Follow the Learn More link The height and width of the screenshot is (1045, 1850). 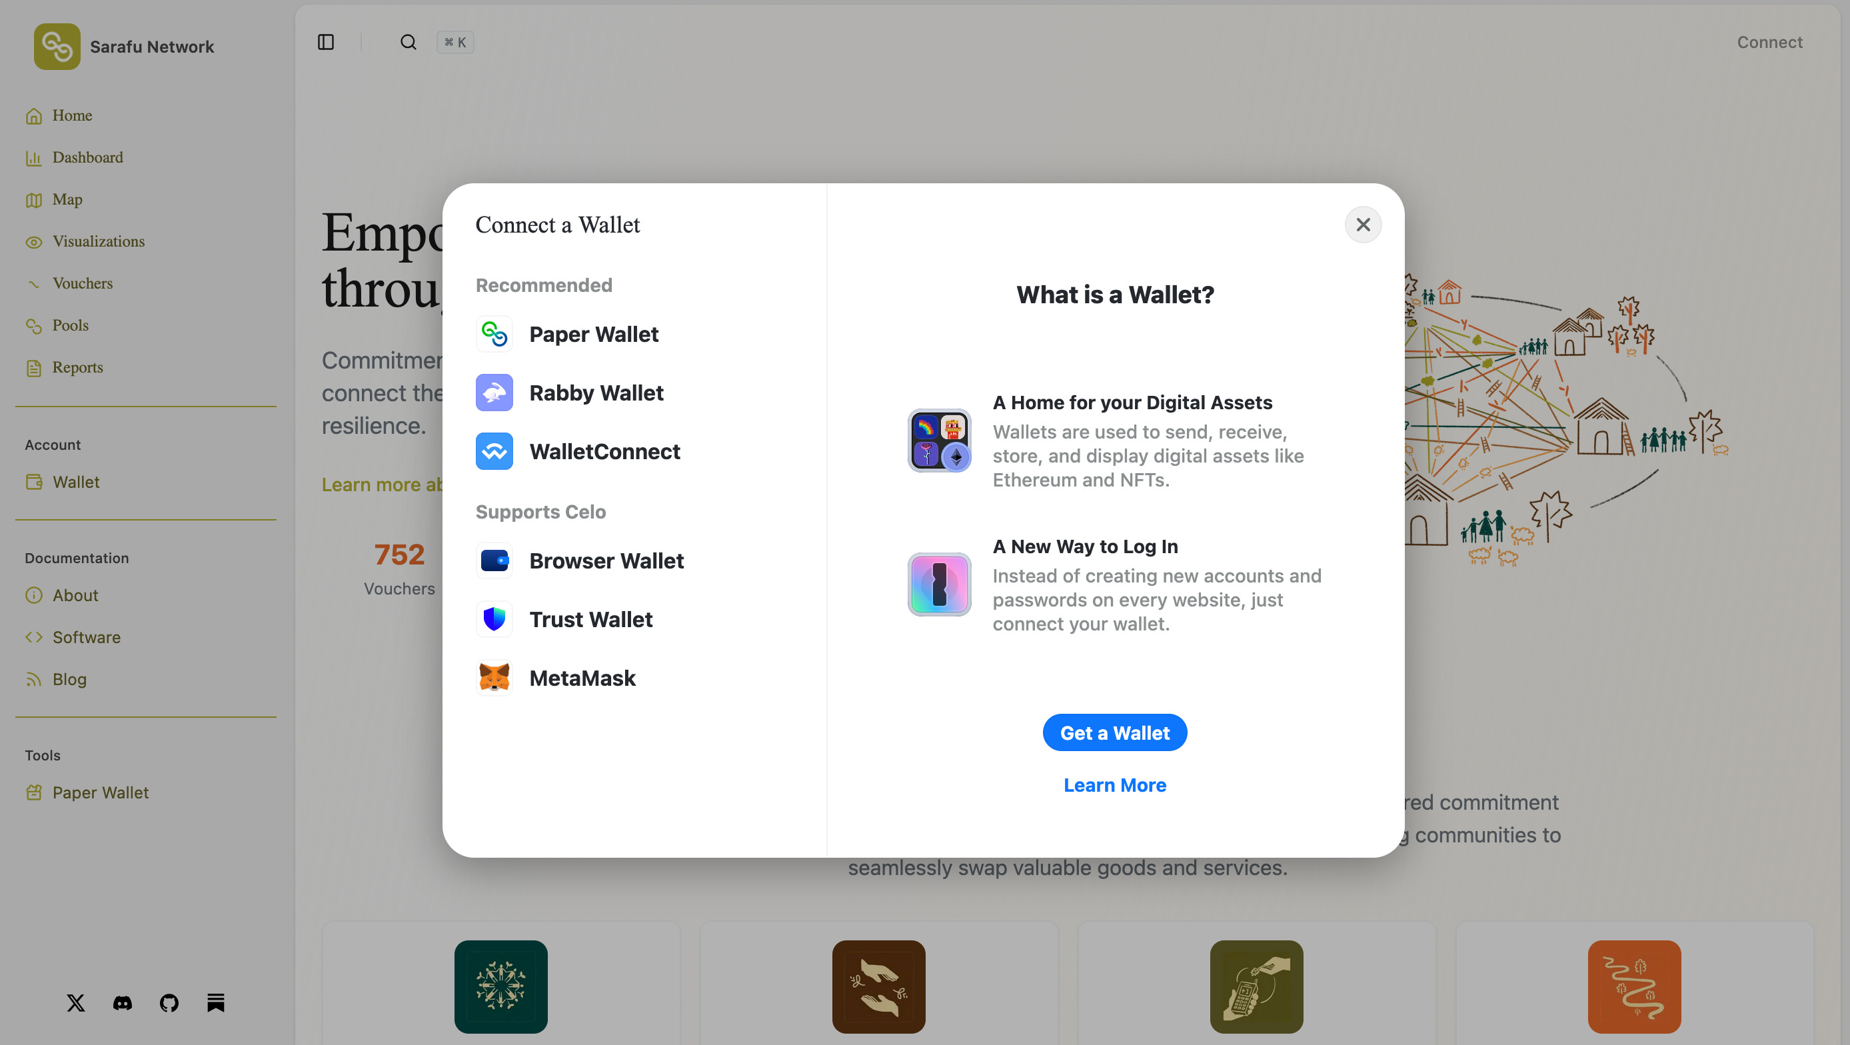[1114, 785]
